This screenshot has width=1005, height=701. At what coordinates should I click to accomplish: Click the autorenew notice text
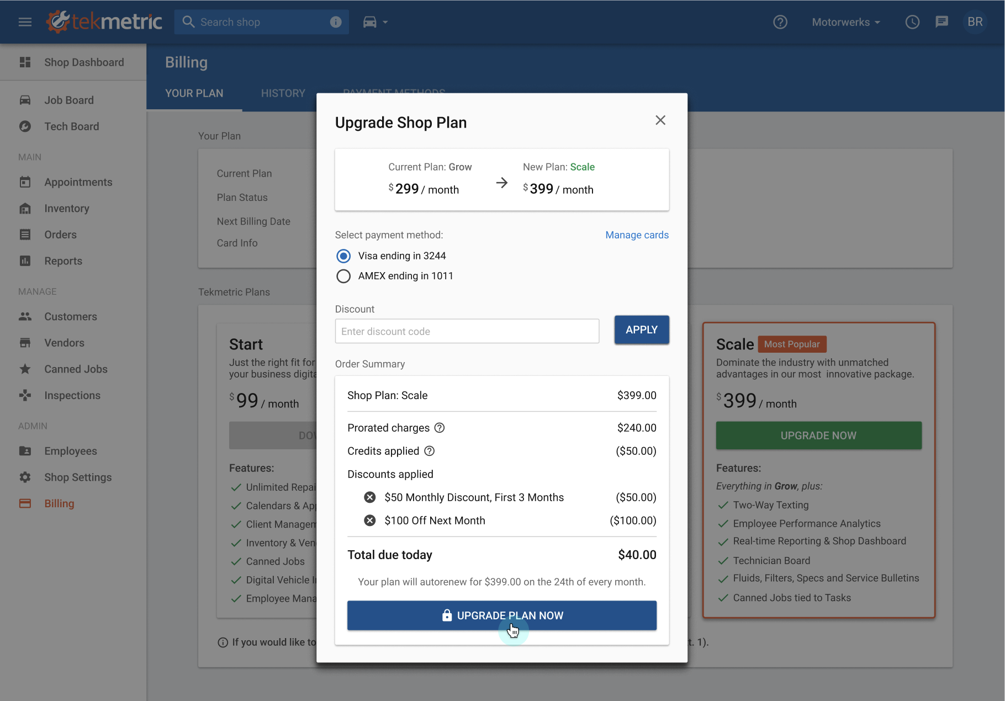click(x=502, y=582)
